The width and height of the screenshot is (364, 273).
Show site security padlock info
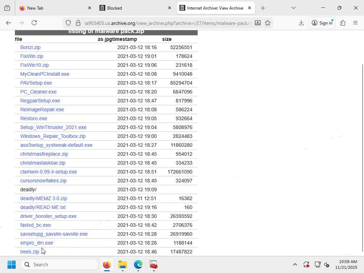tap(78, 23)
